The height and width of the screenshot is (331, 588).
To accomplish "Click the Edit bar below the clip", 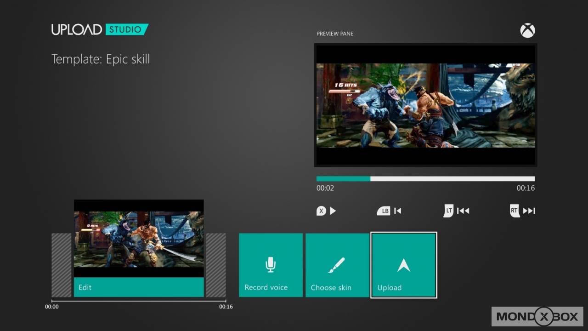I will [x=139, y=287].
